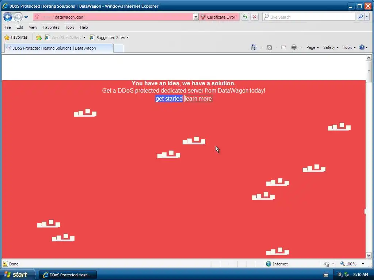
Task: Open the Certificate Error security report
Action: [219, 17]
